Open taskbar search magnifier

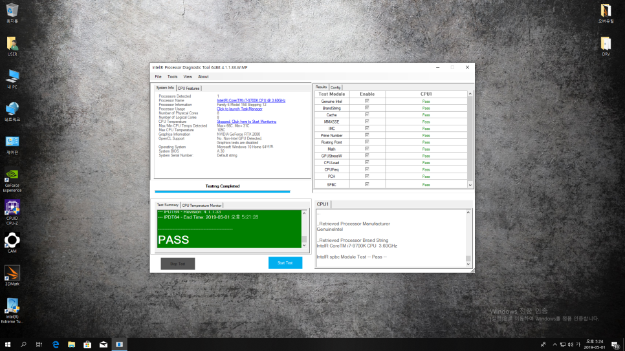(x=23, y=345)
